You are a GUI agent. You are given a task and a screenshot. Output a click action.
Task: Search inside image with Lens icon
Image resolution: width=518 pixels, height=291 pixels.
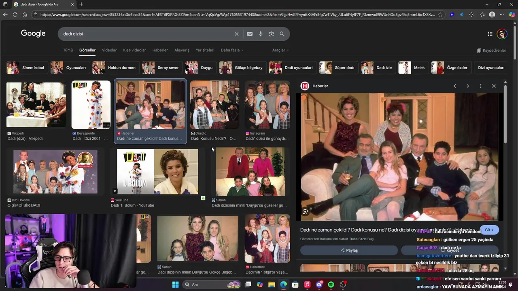point(305,211)
